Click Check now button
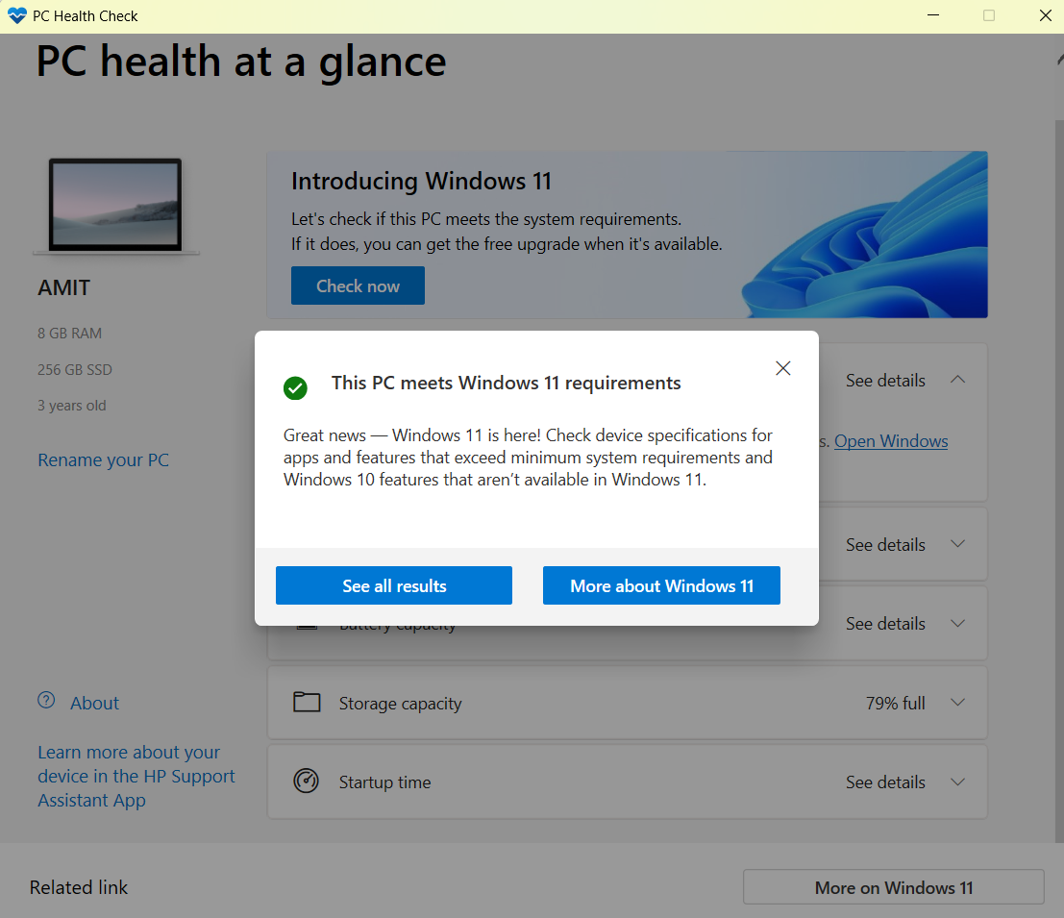 coord(358,285)
